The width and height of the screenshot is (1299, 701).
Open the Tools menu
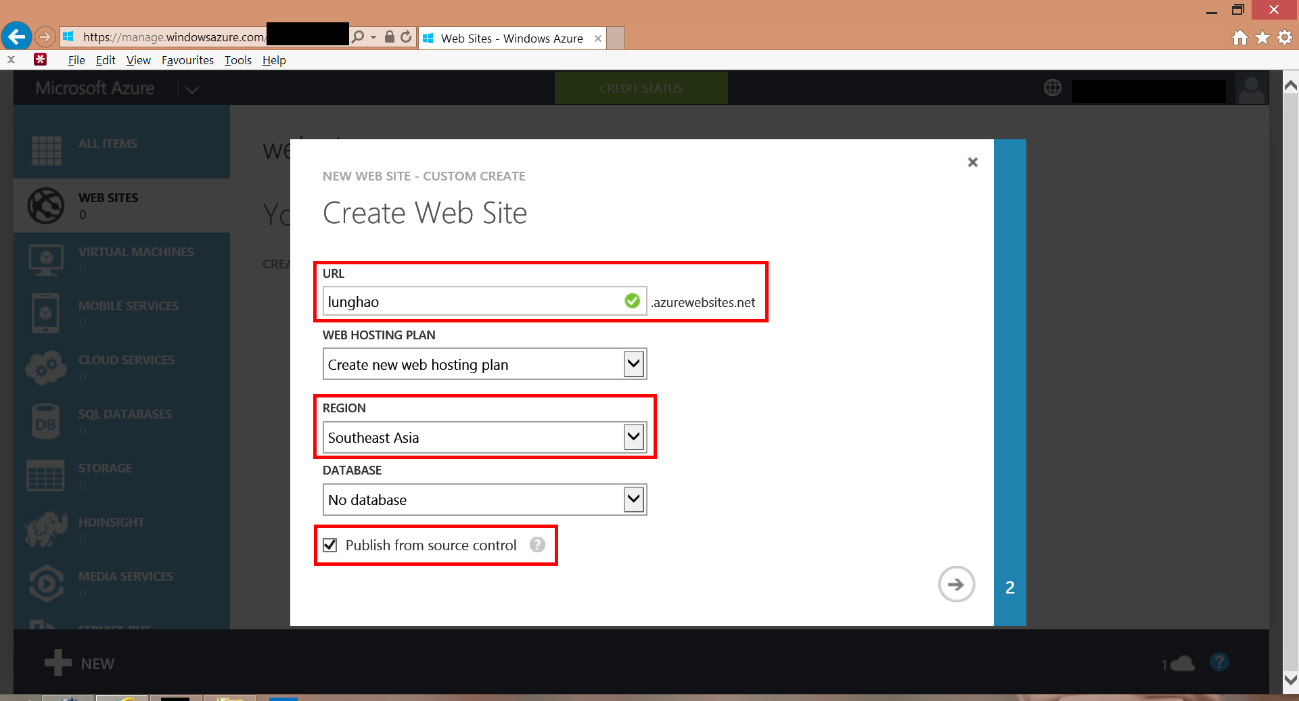click(x=238, y=60)
